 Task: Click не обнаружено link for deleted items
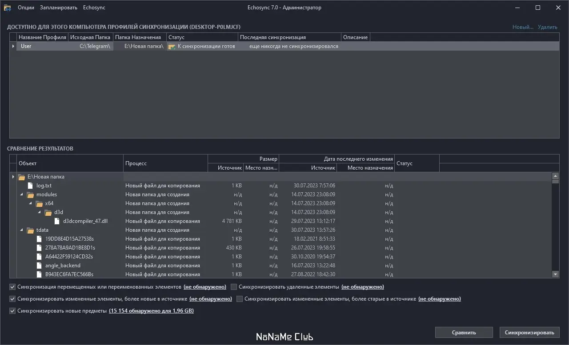363,287
